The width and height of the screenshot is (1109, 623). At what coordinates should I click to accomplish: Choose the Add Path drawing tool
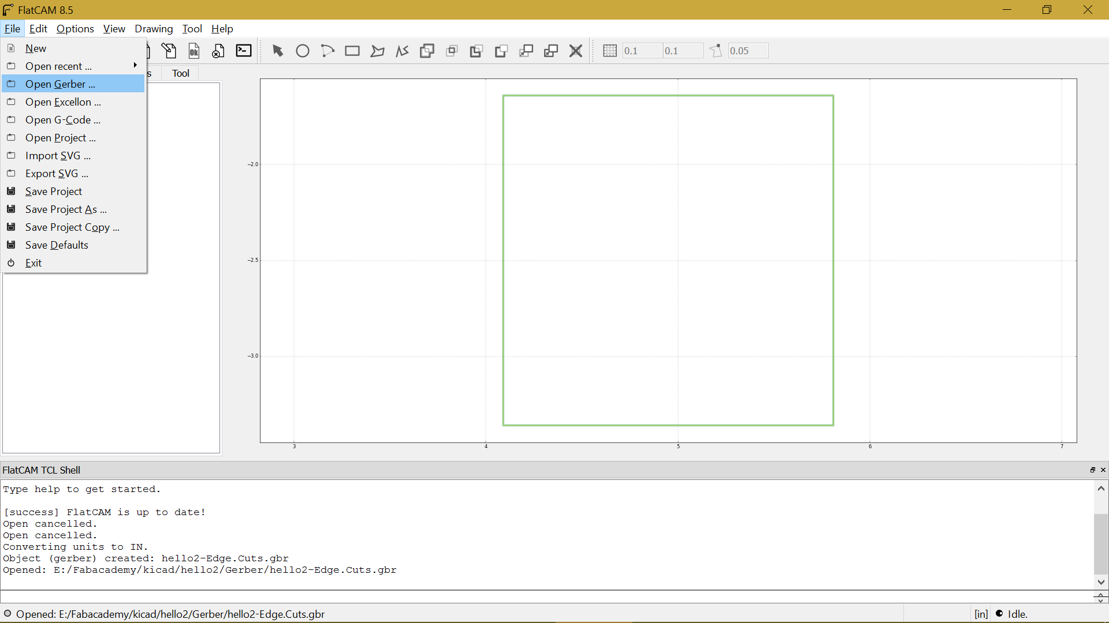click(402, 51)
